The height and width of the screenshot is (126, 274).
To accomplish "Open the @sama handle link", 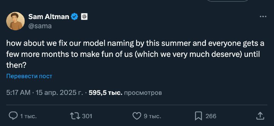I will (40, 26).
